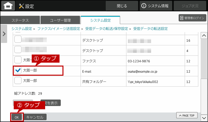The width and height of the screenshot is (208, 122).
Task: Expand the left side panel arrow
Action: point(4,34)
